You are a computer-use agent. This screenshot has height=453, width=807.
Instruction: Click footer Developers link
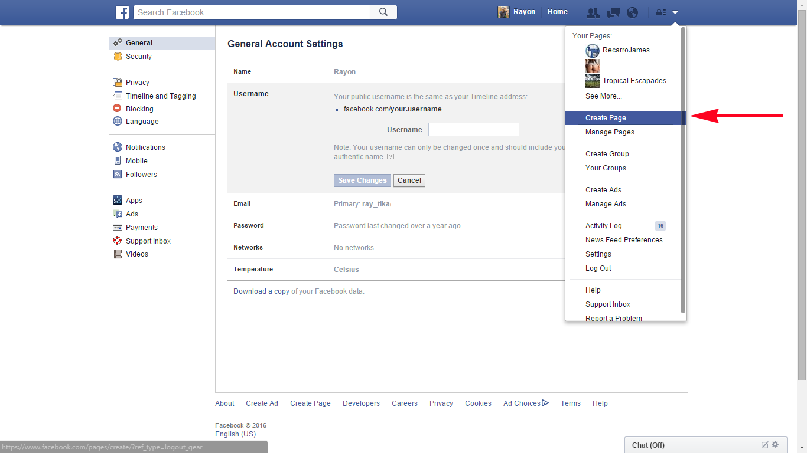click(x=361, y=403)
